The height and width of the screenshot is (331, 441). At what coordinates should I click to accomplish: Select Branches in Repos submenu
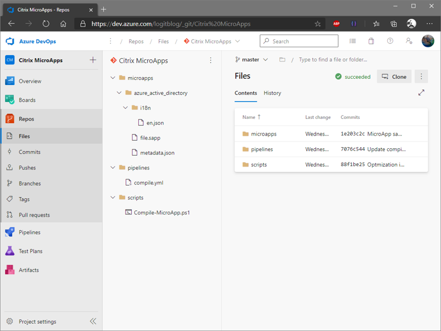pos(51,183)
